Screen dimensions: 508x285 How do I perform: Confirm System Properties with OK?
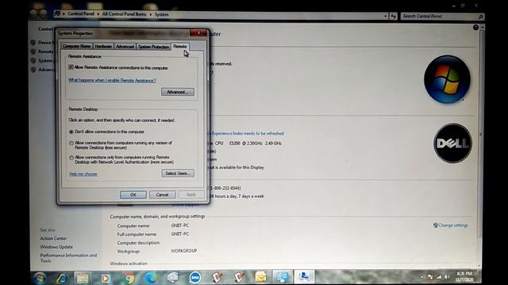pyautogui.click(x=133, y=195)
